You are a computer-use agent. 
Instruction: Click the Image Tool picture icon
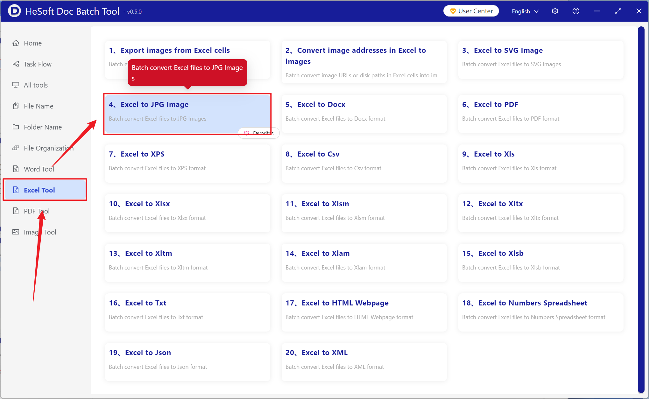click(x=16, y=232)
